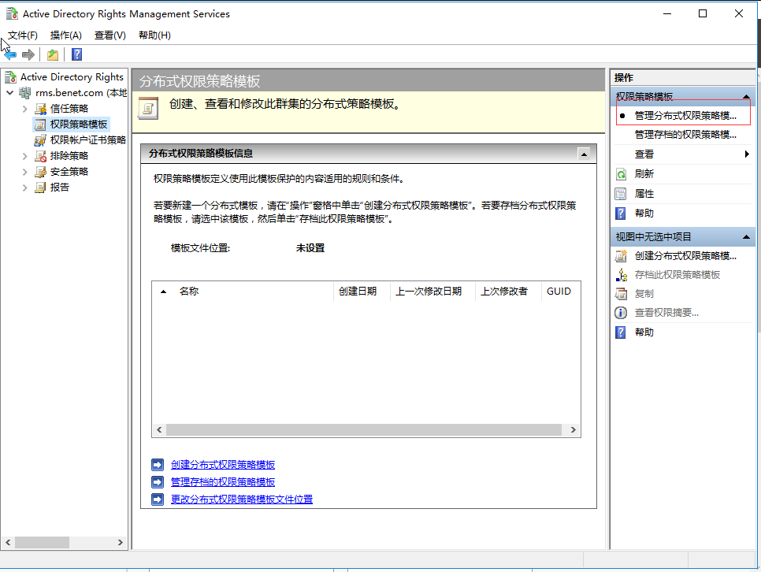Click the left tree pane scroll right arrow
Viewport: 761px width, 572px height.
pyautogui.click(x=121, y=542)
